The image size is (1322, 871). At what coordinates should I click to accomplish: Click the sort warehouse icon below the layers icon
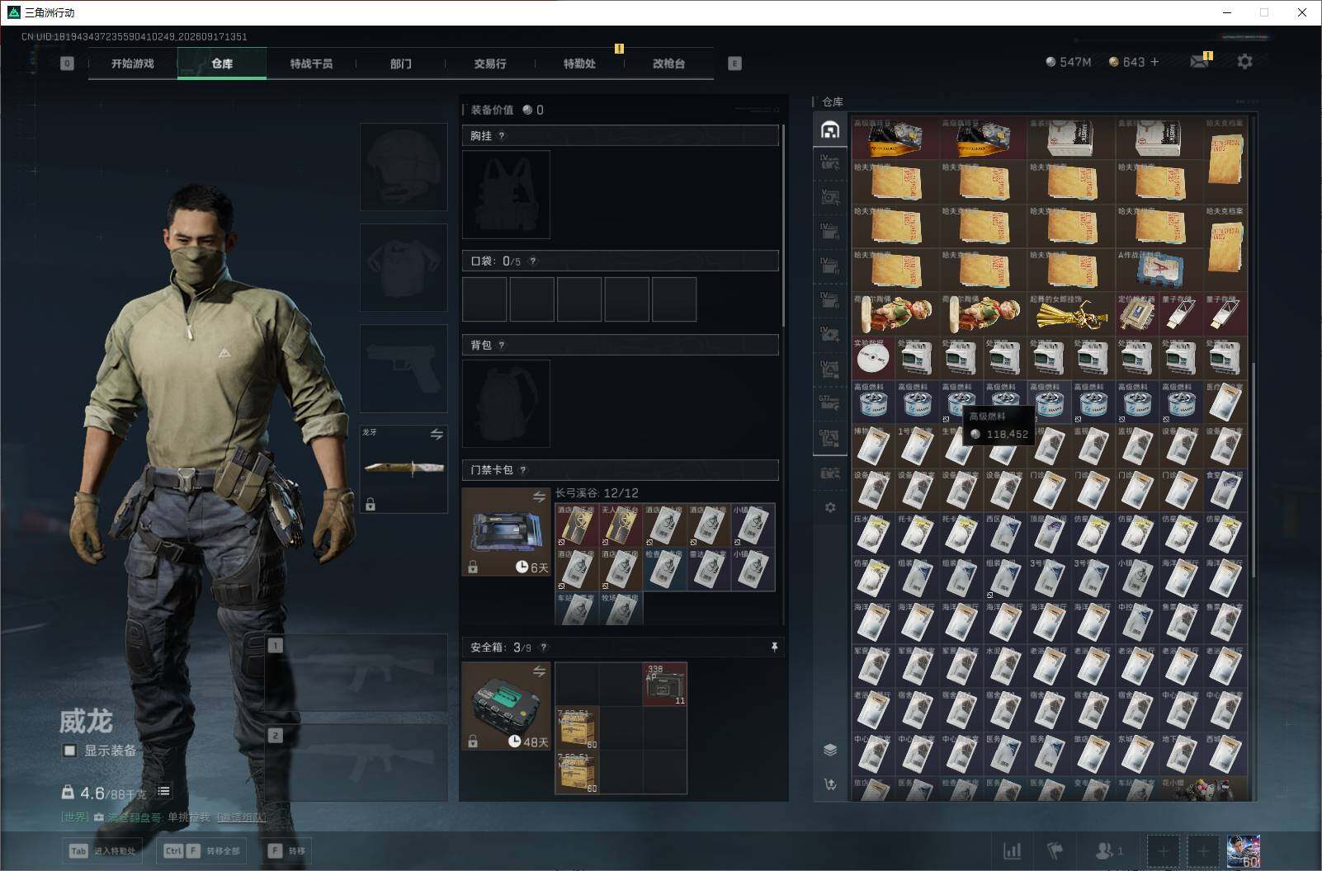point(830,784)
